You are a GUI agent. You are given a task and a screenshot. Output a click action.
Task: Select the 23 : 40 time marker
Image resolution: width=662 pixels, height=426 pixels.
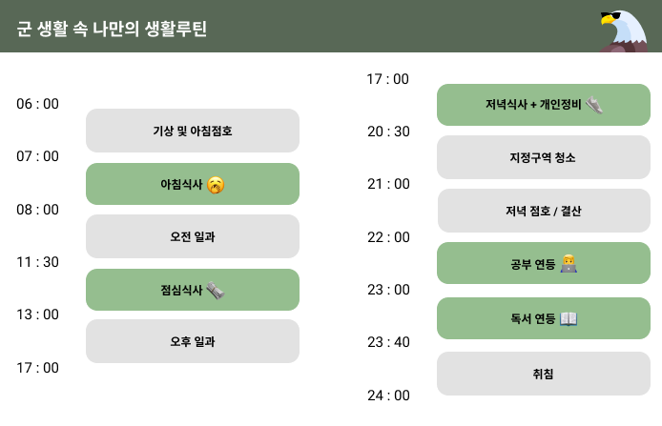tap(388, 342)
